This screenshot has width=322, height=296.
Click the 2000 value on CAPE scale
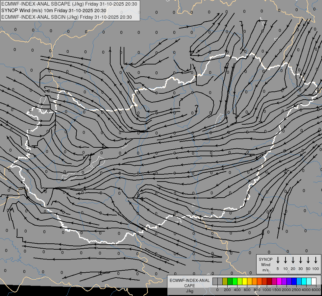286,290
